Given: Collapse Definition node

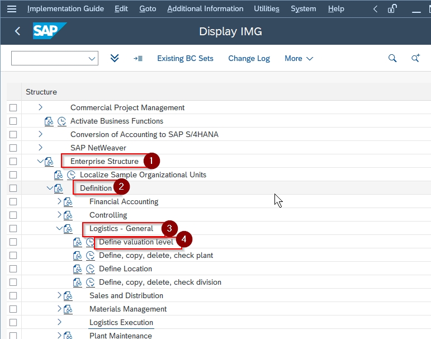Looking at the screenshot, I should pos(50,188).
